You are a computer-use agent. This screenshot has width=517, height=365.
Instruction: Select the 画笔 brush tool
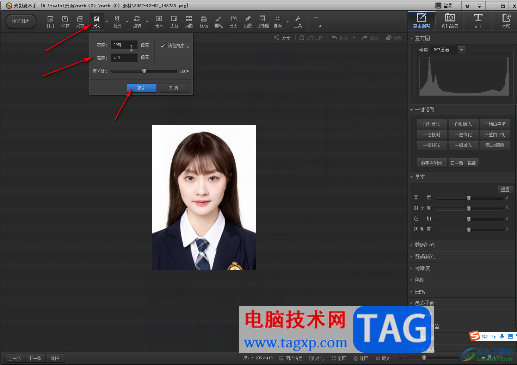point(219,21)
